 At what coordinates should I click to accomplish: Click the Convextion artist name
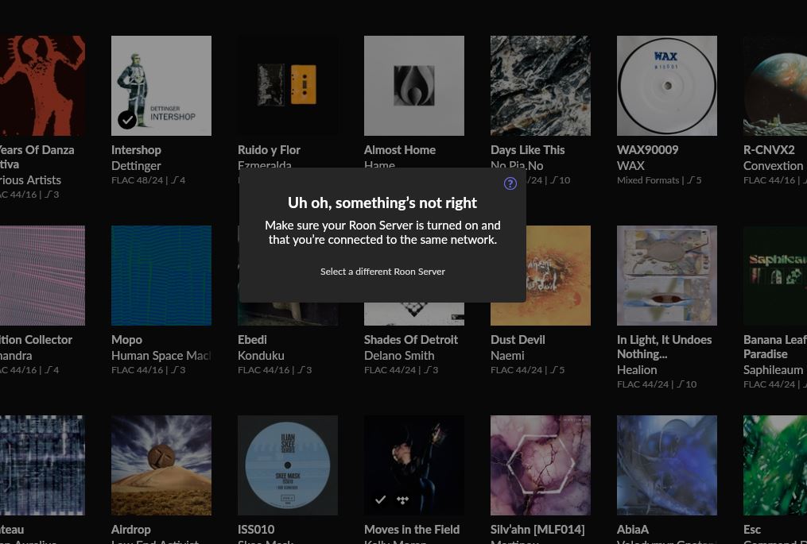coord(774,165)
